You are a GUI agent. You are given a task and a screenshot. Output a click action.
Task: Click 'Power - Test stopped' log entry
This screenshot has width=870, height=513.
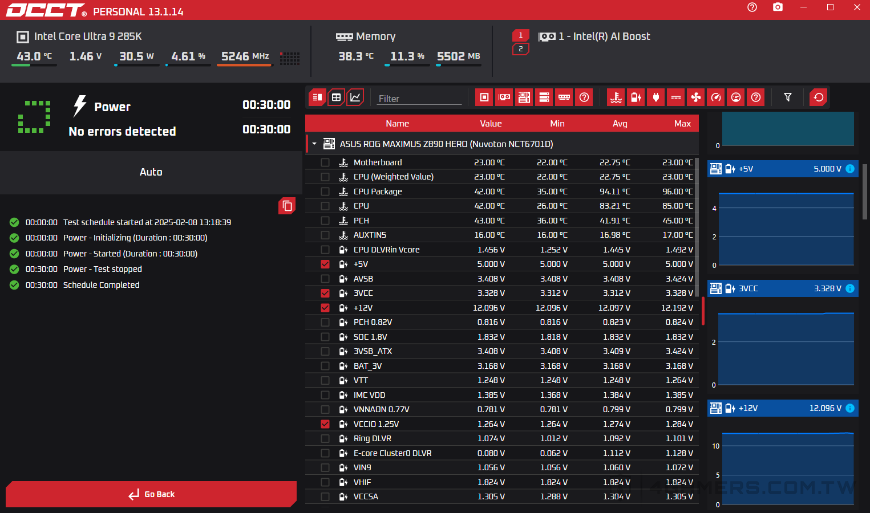(x=102, y=269)
